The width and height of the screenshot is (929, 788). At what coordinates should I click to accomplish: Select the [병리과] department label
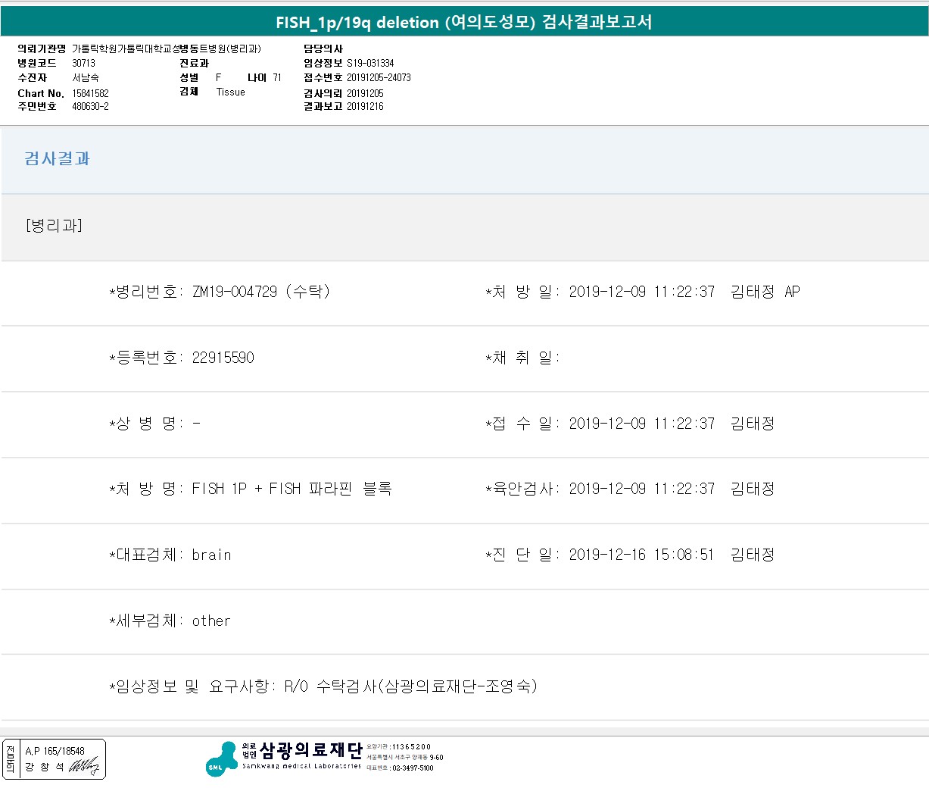click(54, 226)
